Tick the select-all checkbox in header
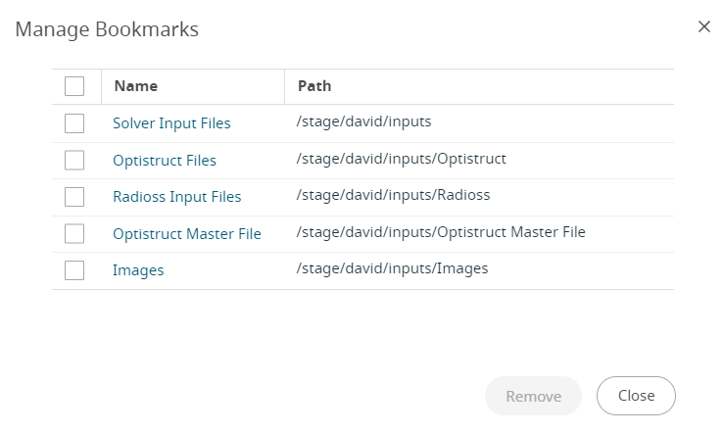Screen dimensions: 723x434 click(74, 86)
